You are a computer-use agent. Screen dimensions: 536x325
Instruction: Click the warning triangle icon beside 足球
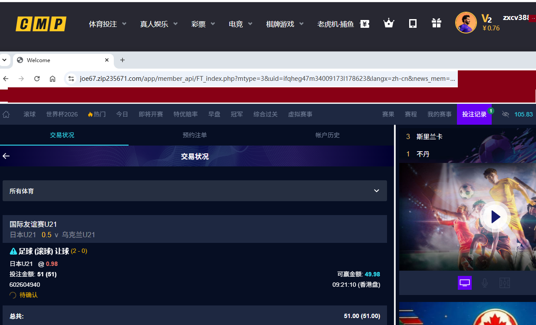[x=13, y=251]
